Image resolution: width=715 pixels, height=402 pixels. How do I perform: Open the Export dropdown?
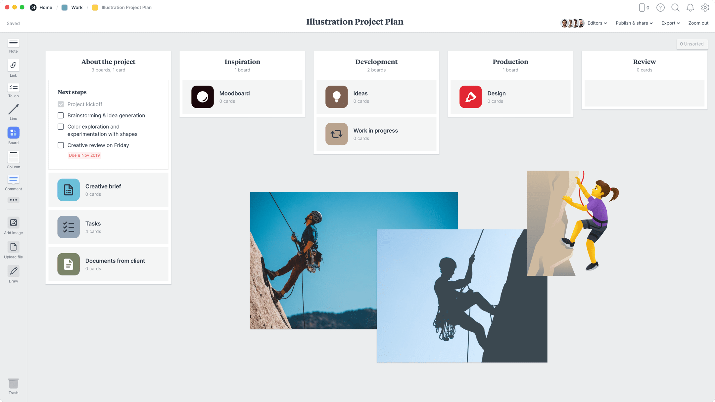670,23
